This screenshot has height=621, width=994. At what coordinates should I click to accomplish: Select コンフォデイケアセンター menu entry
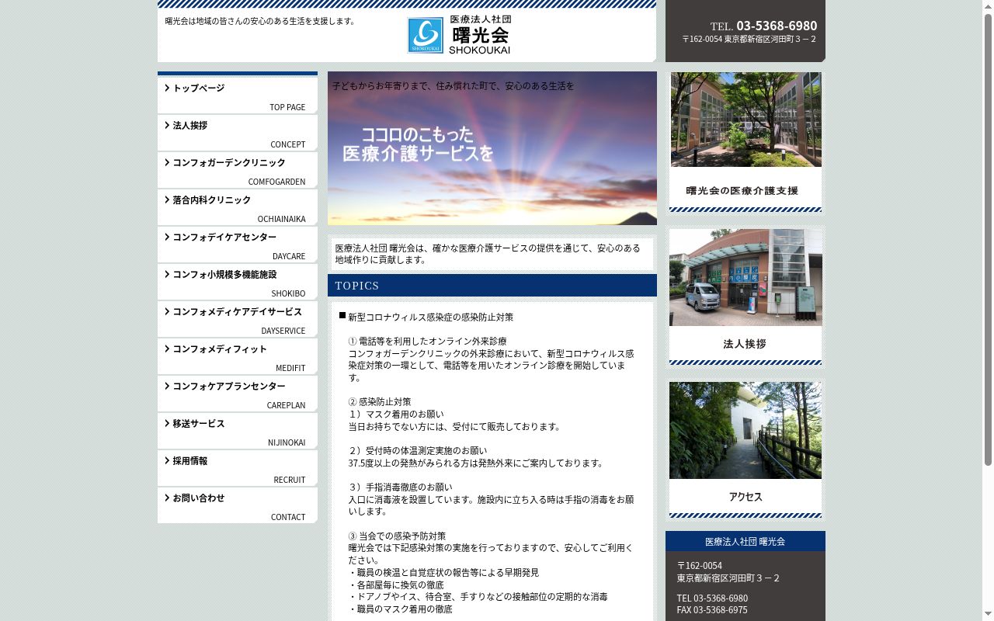tap(238, 245)
